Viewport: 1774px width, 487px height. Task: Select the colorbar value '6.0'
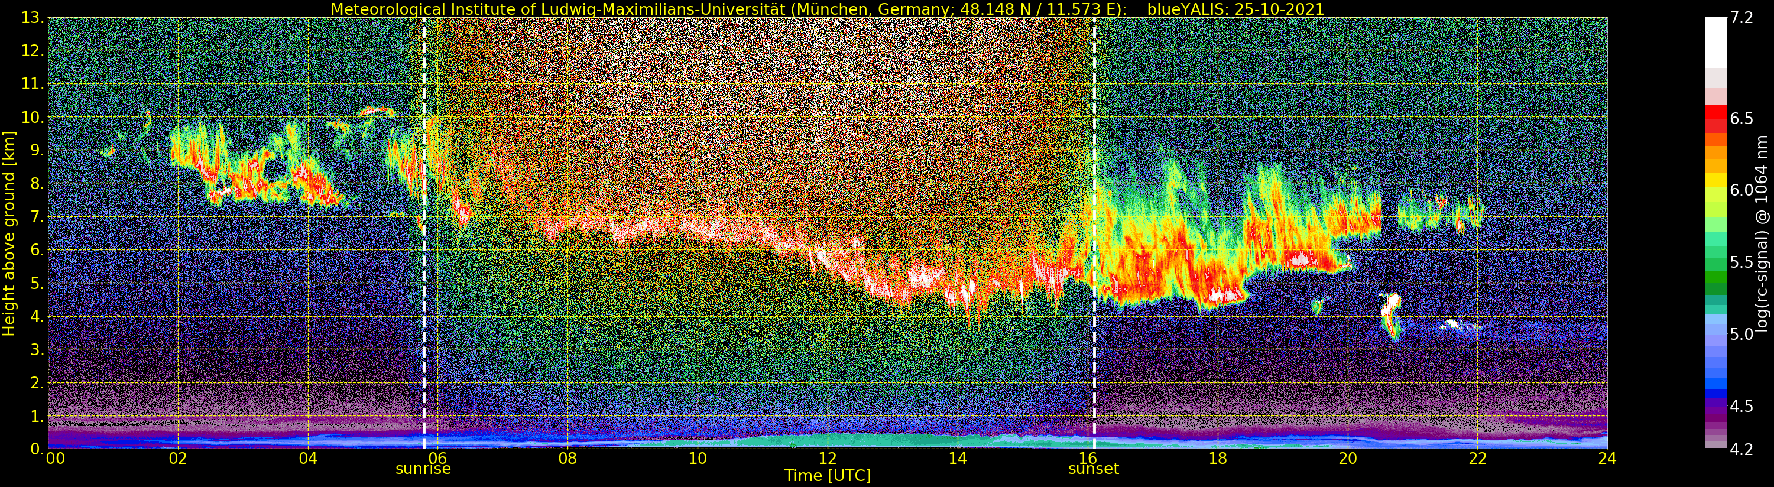tap(1741, 191)
